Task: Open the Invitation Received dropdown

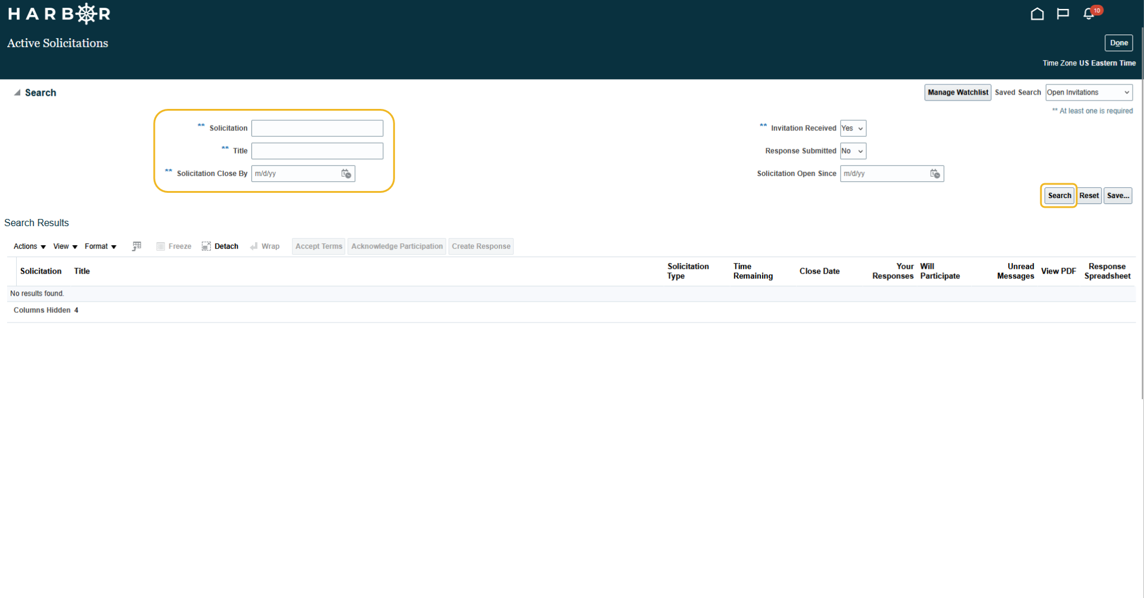Action: point(853,129)
